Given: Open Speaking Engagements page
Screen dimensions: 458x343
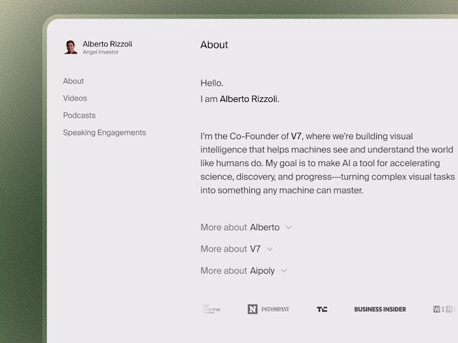Looking at the screenshot, I should (104, 132).
